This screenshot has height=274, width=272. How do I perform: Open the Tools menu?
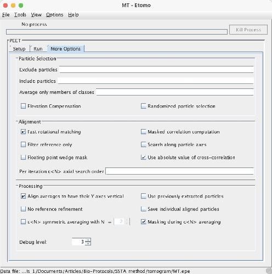[x=20, y=15]
